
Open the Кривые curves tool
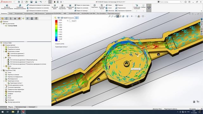[143, 6]
